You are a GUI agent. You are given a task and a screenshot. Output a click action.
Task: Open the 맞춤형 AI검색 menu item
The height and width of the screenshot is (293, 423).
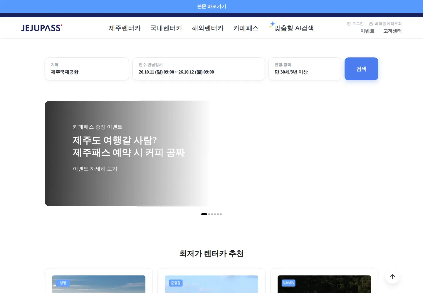click(x=294, y=28)
